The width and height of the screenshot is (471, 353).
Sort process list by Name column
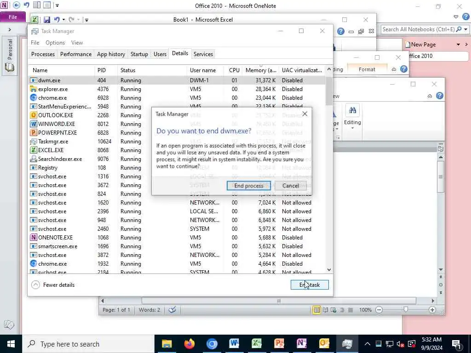[61, 70]
